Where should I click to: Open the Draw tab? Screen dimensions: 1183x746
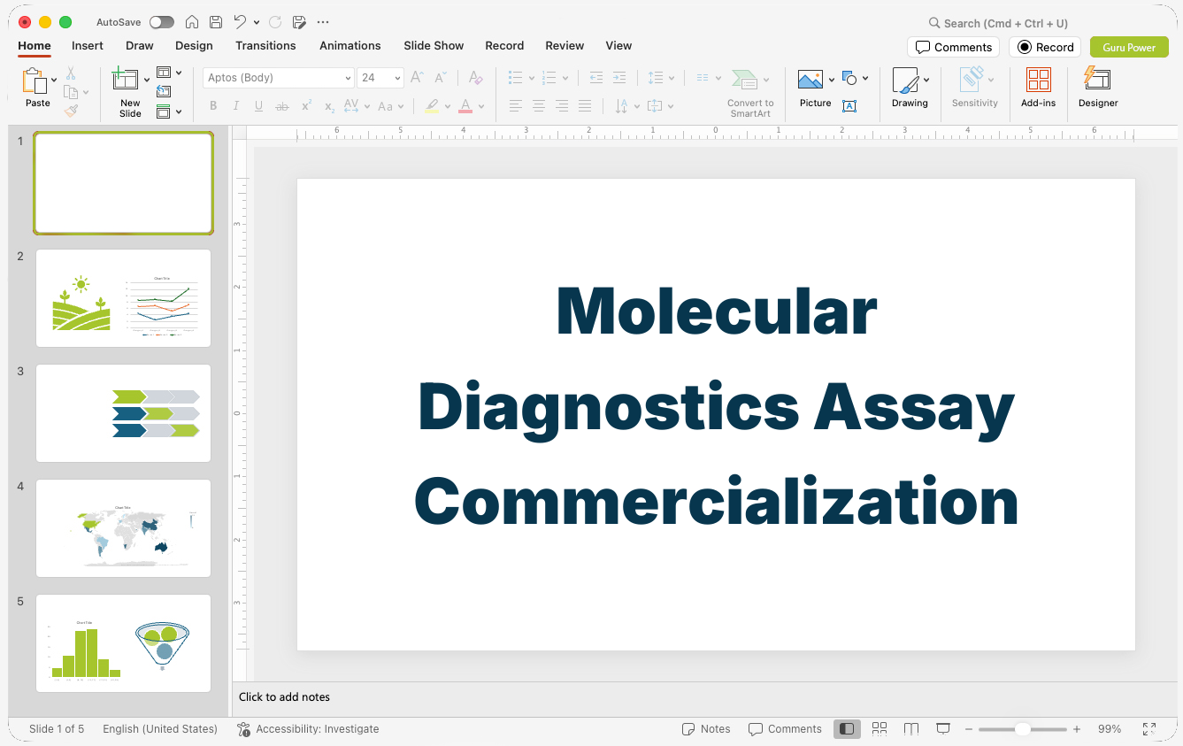tap(140, 45)
